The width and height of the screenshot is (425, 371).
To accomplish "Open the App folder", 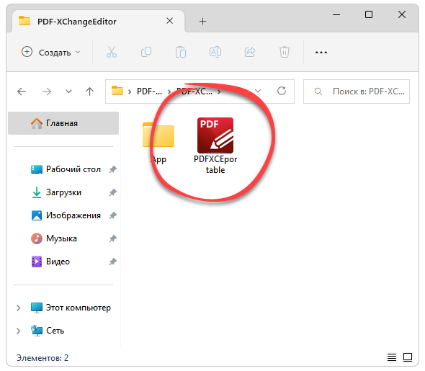I will click(158, 143).
